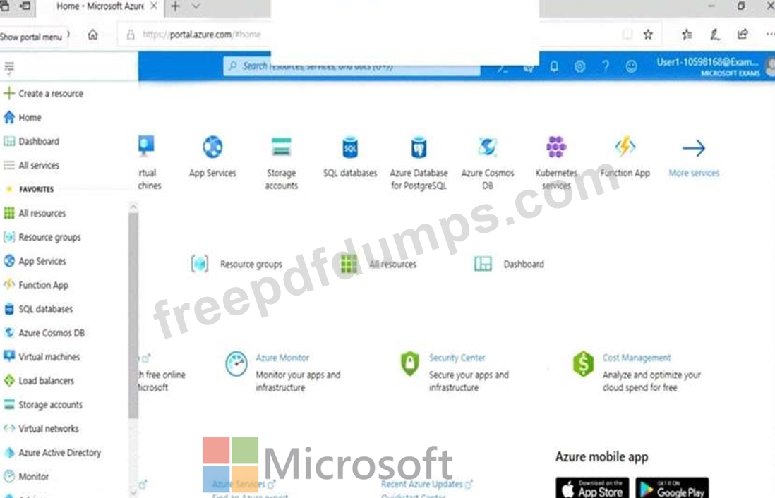Image resolution: width=775 pixels, height=498 pixels.
Task: Open portal settings gear icon
Action: click(x=579, y=66)
